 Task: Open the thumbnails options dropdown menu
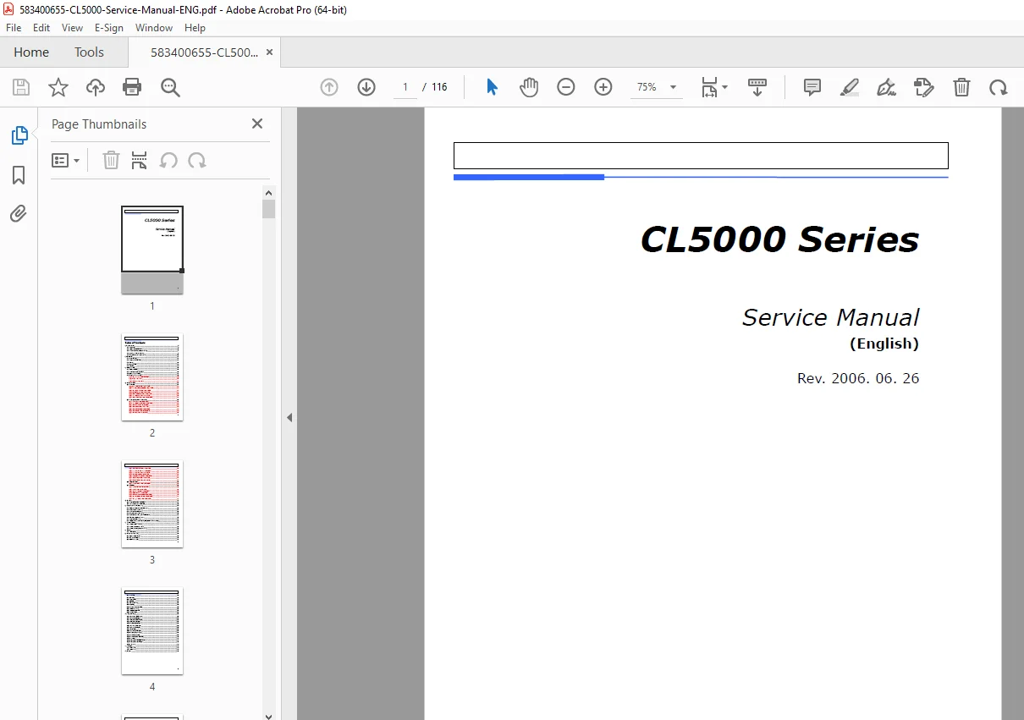(x=66, y=160)
